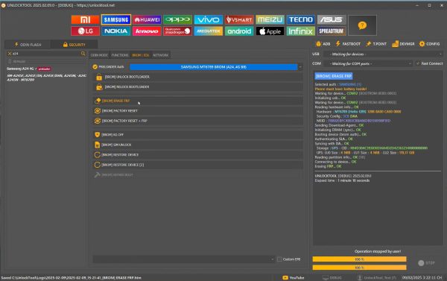Image resolution: width=447 pixels, height=281 pixels.
Task: Run [BROM] Relock Bootloader
Action: point(198,87)
